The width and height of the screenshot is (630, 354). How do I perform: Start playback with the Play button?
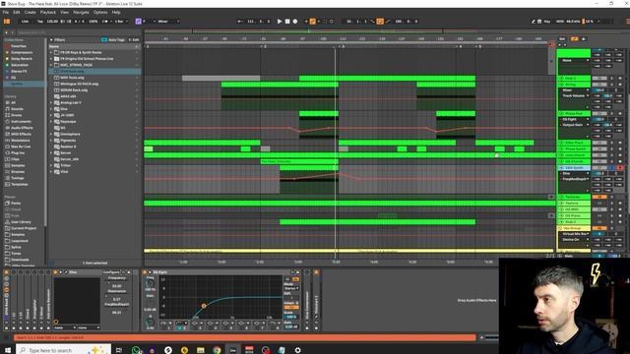(280, 22)
